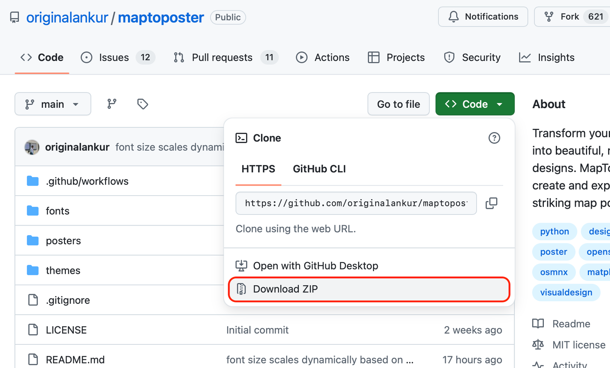The height and width of the screenshot is (368, 610).
Task: Collapse the green Code dropdown button
Action: 475,104
